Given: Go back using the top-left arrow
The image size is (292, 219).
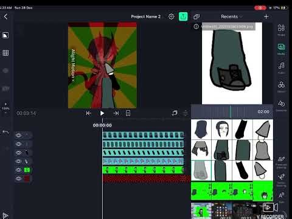Looking at the screenshot, I should click(6, 16).
